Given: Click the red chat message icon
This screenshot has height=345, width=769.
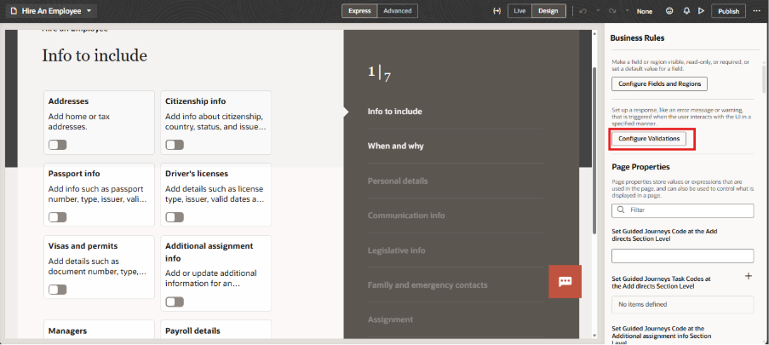Looking at the screenshot, I should pos(565,281).
